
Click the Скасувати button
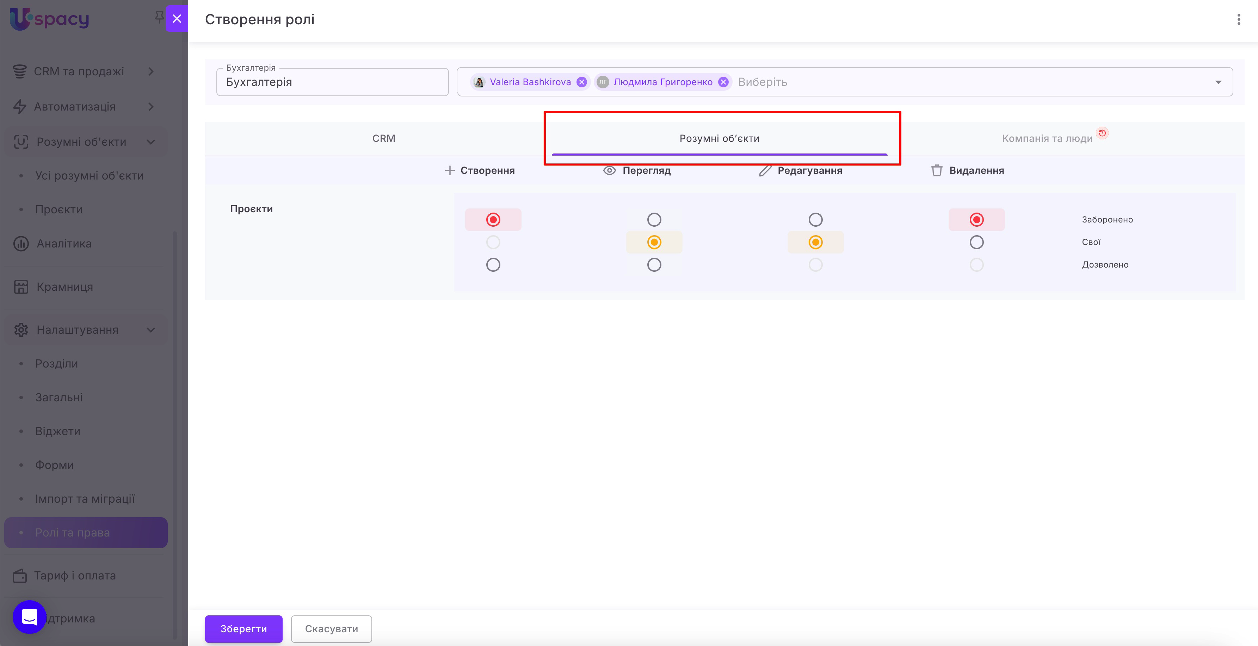click(x=331, y=628)
